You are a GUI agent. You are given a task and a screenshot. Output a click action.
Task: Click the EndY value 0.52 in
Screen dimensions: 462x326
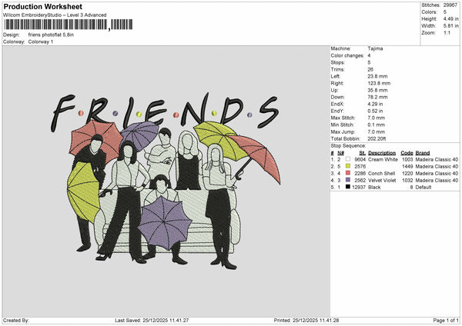375,111
